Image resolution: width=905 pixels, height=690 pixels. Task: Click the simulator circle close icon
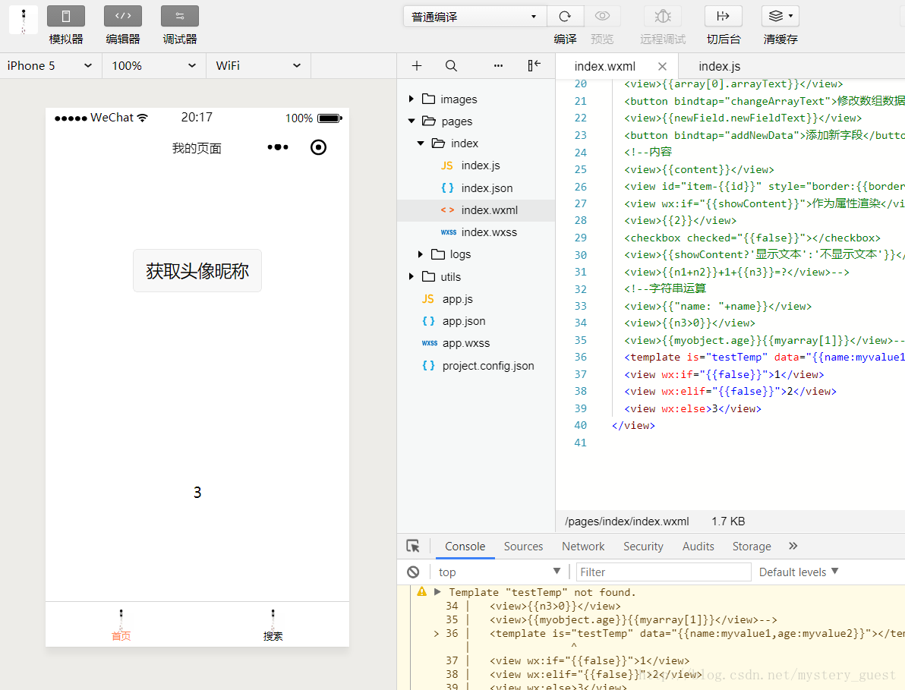click(318, 147)
